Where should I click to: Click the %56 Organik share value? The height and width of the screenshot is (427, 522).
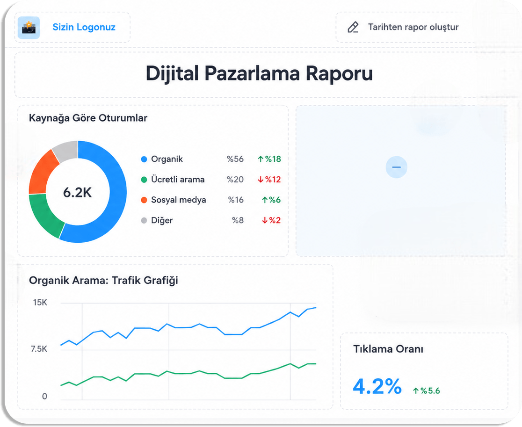235,159
